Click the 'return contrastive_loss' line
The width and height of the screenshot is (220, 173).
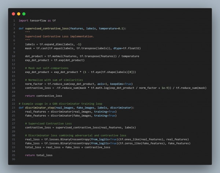[x=44, y=96]
